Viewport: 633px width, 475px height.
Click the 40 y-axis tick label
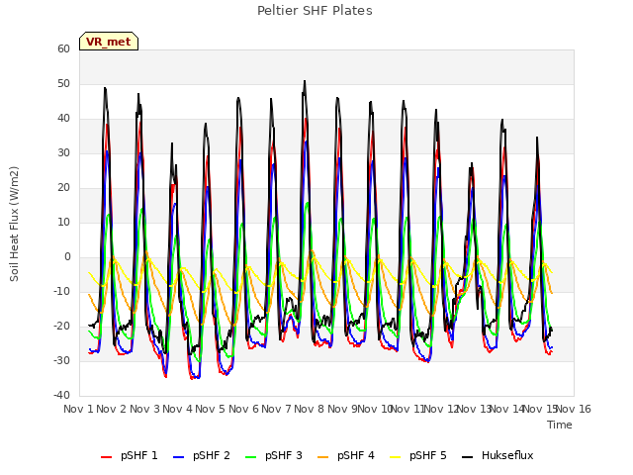[x=63, y=119]
